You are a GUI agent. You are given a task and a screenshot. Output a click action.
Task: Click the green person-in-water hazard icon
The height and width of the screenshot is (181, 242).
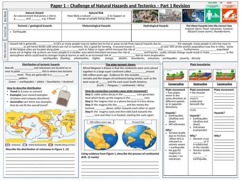point(212,15)
